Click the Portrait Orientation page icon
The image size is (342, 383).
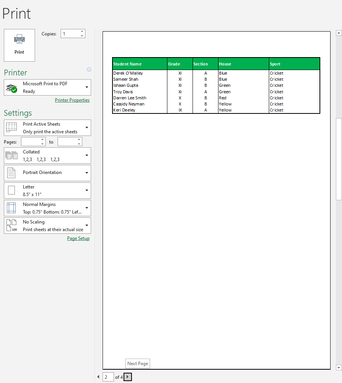(x=11, y=173)
